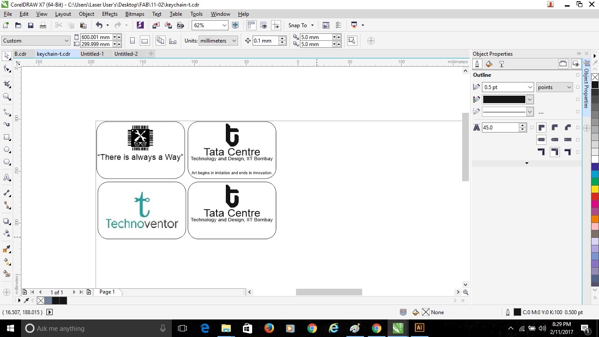Switch to the B.cdr document tab
Screen dimensions: 599x337
coord(21,54)
